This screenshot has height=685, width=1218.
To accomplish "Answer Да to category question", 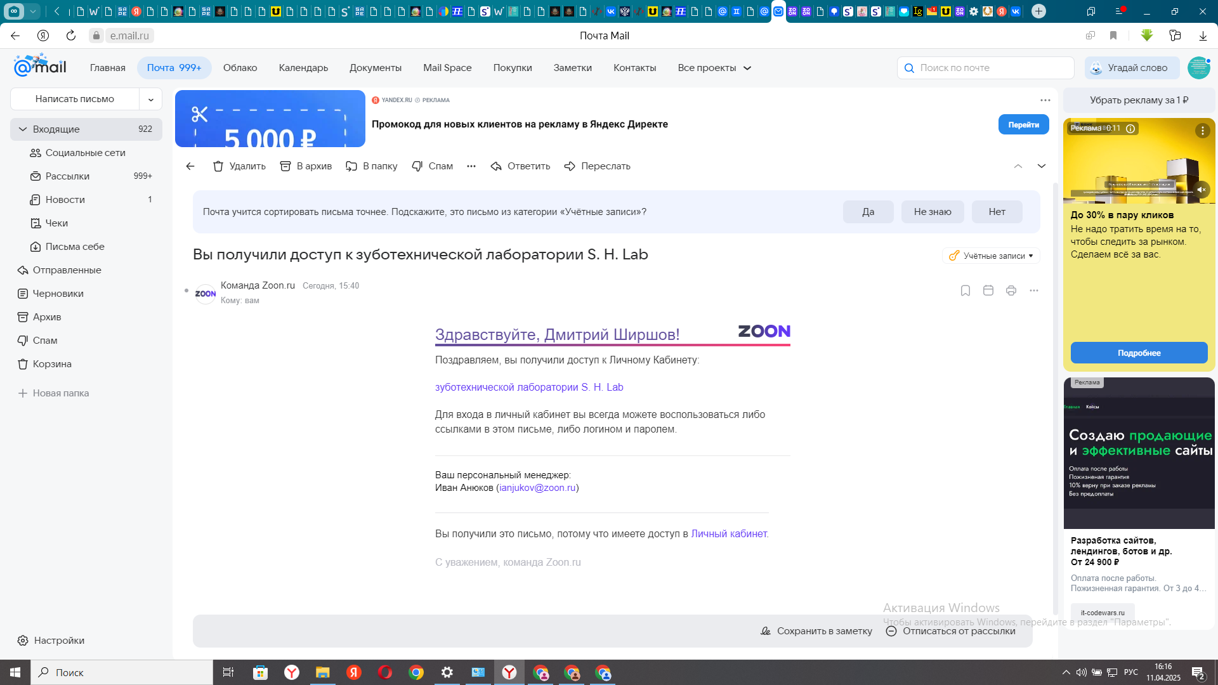I will click(x=868, y=212).
